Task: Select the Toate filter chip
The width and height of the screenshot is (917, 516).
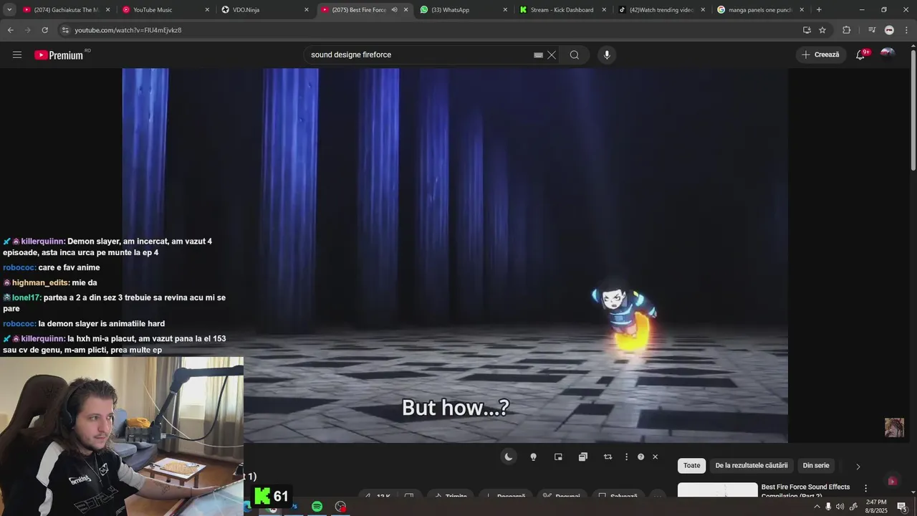Action: coord(692,466)
